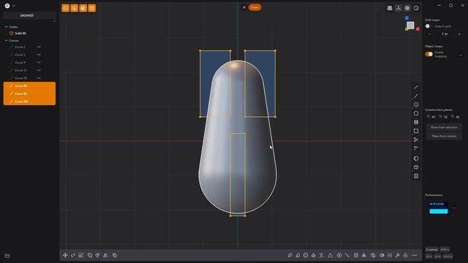Image resolution: width=468 pixels, height=263 pixels.
Task: Click the three-node x-ray icon at top right
Action: click(x=399, y=8)
